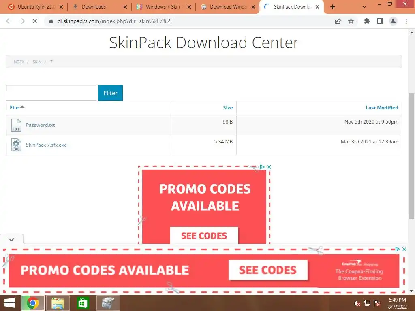The width and height of the screenshot is (415, 311).
Task: Open the Store app on taskbar
Action: click(83, 303)
